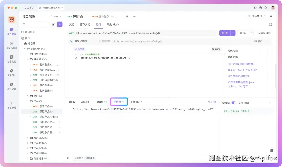
Task: Switch to the 修改文档 tab
Action: [85, 24]
